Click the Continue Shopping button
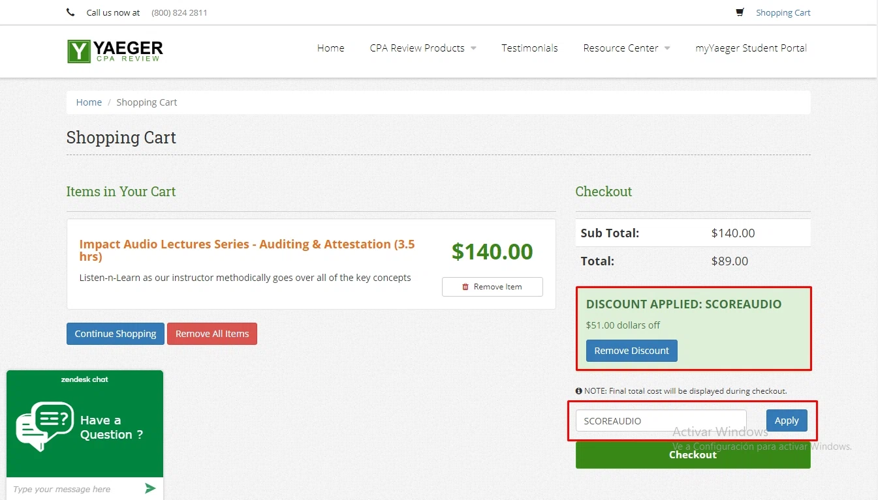The height and width of the screenshot is (500, 878). (x=115, y=334)
